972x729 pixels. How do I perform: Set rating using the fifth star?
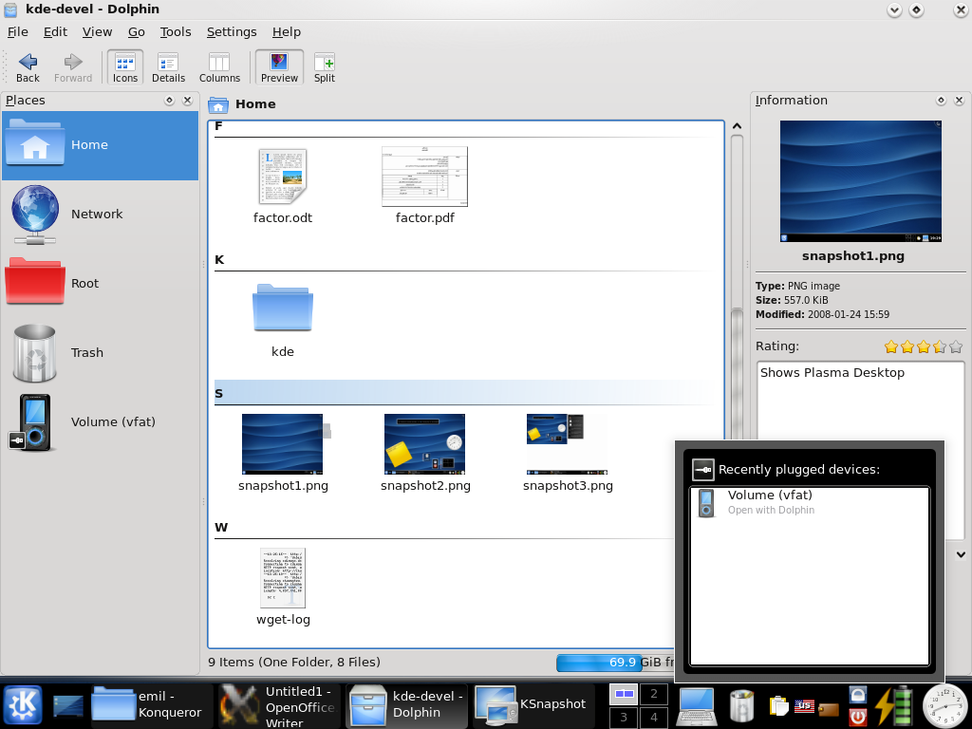(x=956, y=346)
